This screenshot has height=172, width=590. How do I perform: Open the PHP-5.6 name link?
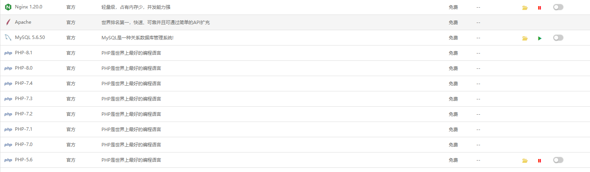click(24, 160)
